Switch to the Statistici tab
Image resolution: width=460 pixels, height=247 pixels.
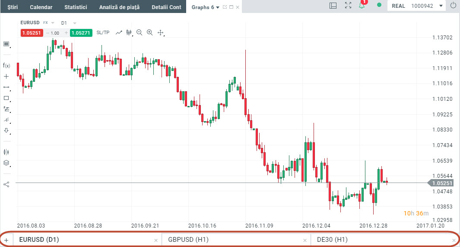pyautogui.click(x=76, y=7)
